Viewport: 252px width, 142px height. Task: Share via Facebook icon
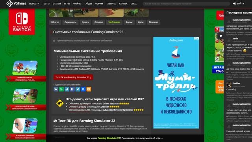click(72, 89)
